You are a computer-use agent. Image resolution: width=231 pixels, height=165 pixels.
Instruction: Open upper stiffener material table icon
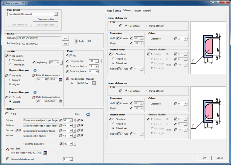click(x=60, y=79)
